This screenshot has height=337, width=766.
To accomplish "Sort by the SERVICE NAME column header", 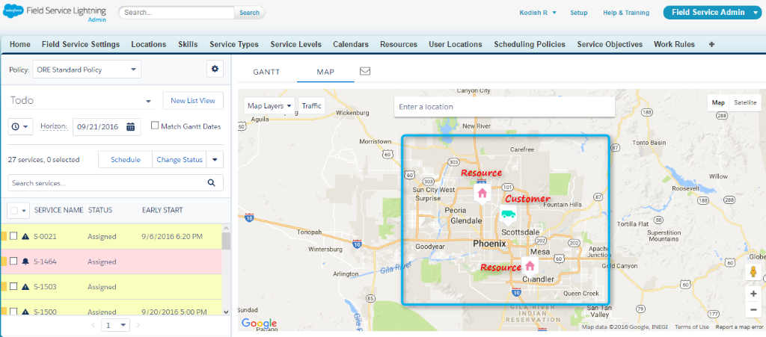I will pyautogui.click(x=58, y=210).
